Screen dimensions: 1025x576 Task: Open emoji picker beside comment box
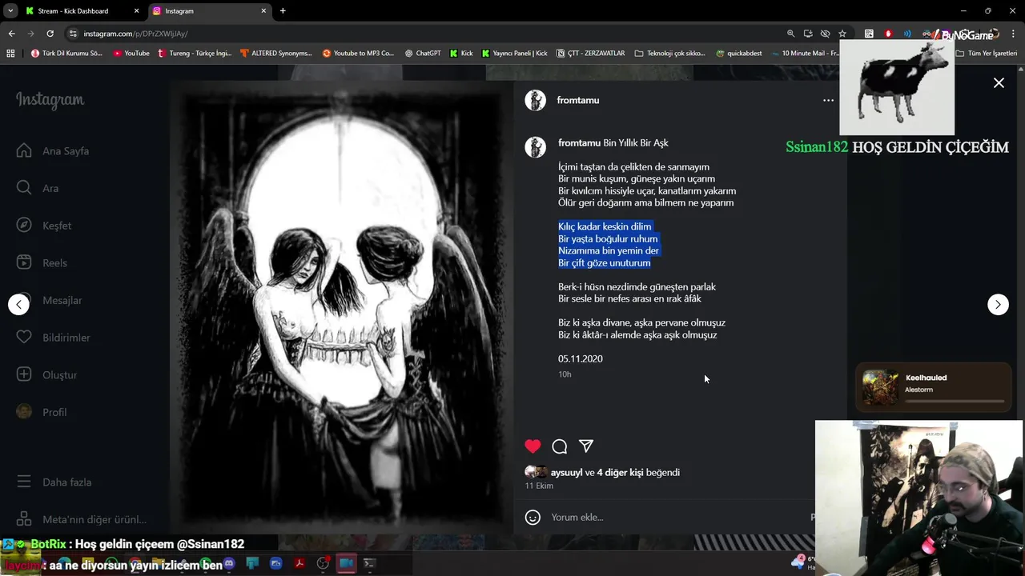coord(533,518)
